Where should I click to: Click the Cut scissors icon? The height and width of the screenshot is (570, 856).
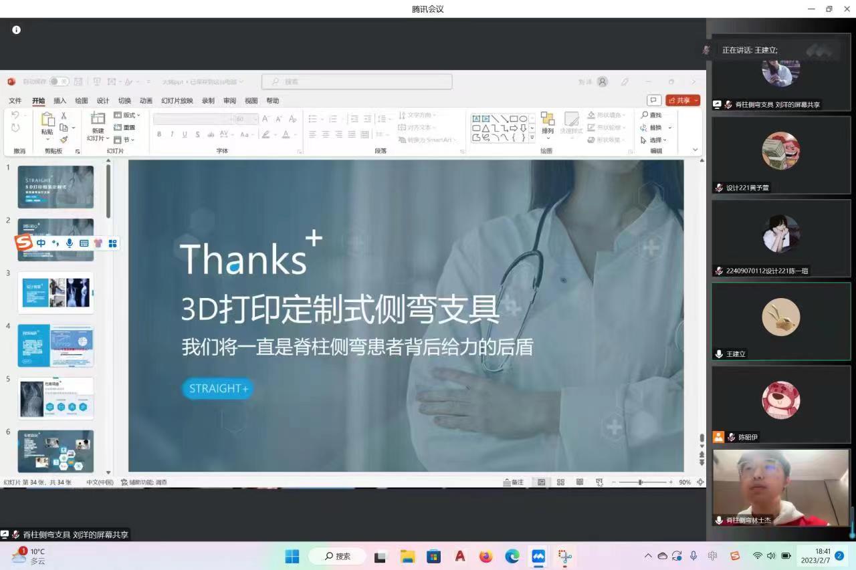click(x=64, y=116)
